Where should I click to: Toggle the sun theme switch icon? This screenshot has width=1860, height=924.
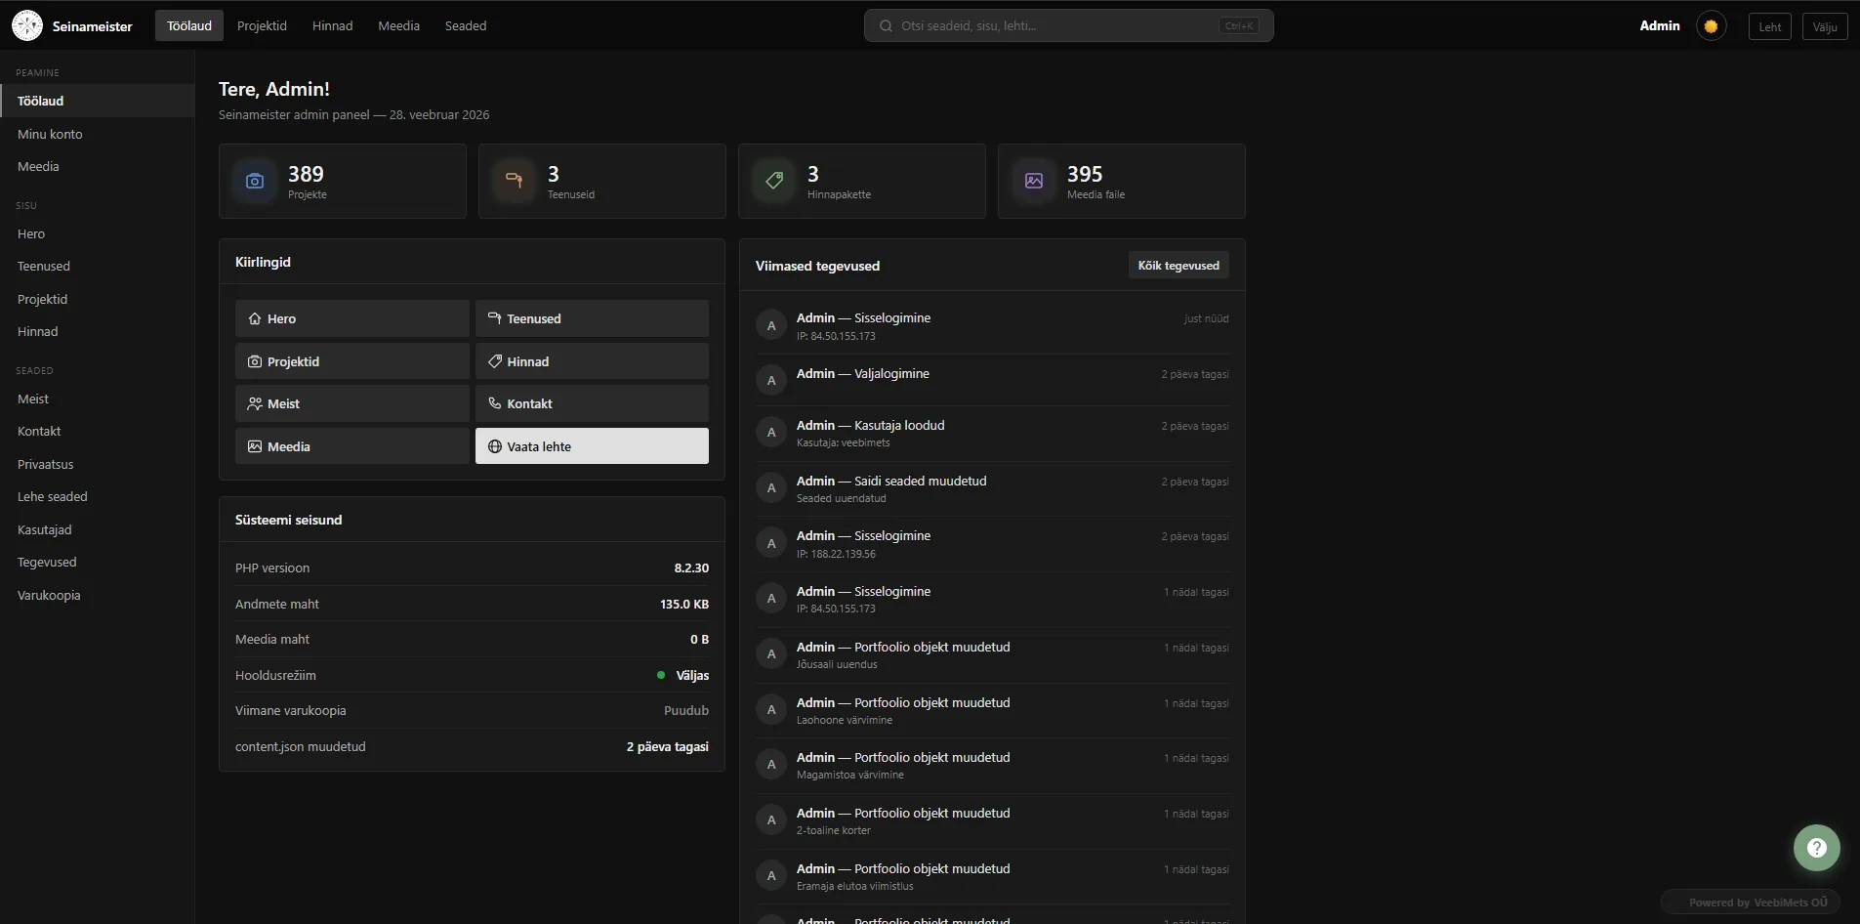pyautogui.click(x=1711, y=26)
